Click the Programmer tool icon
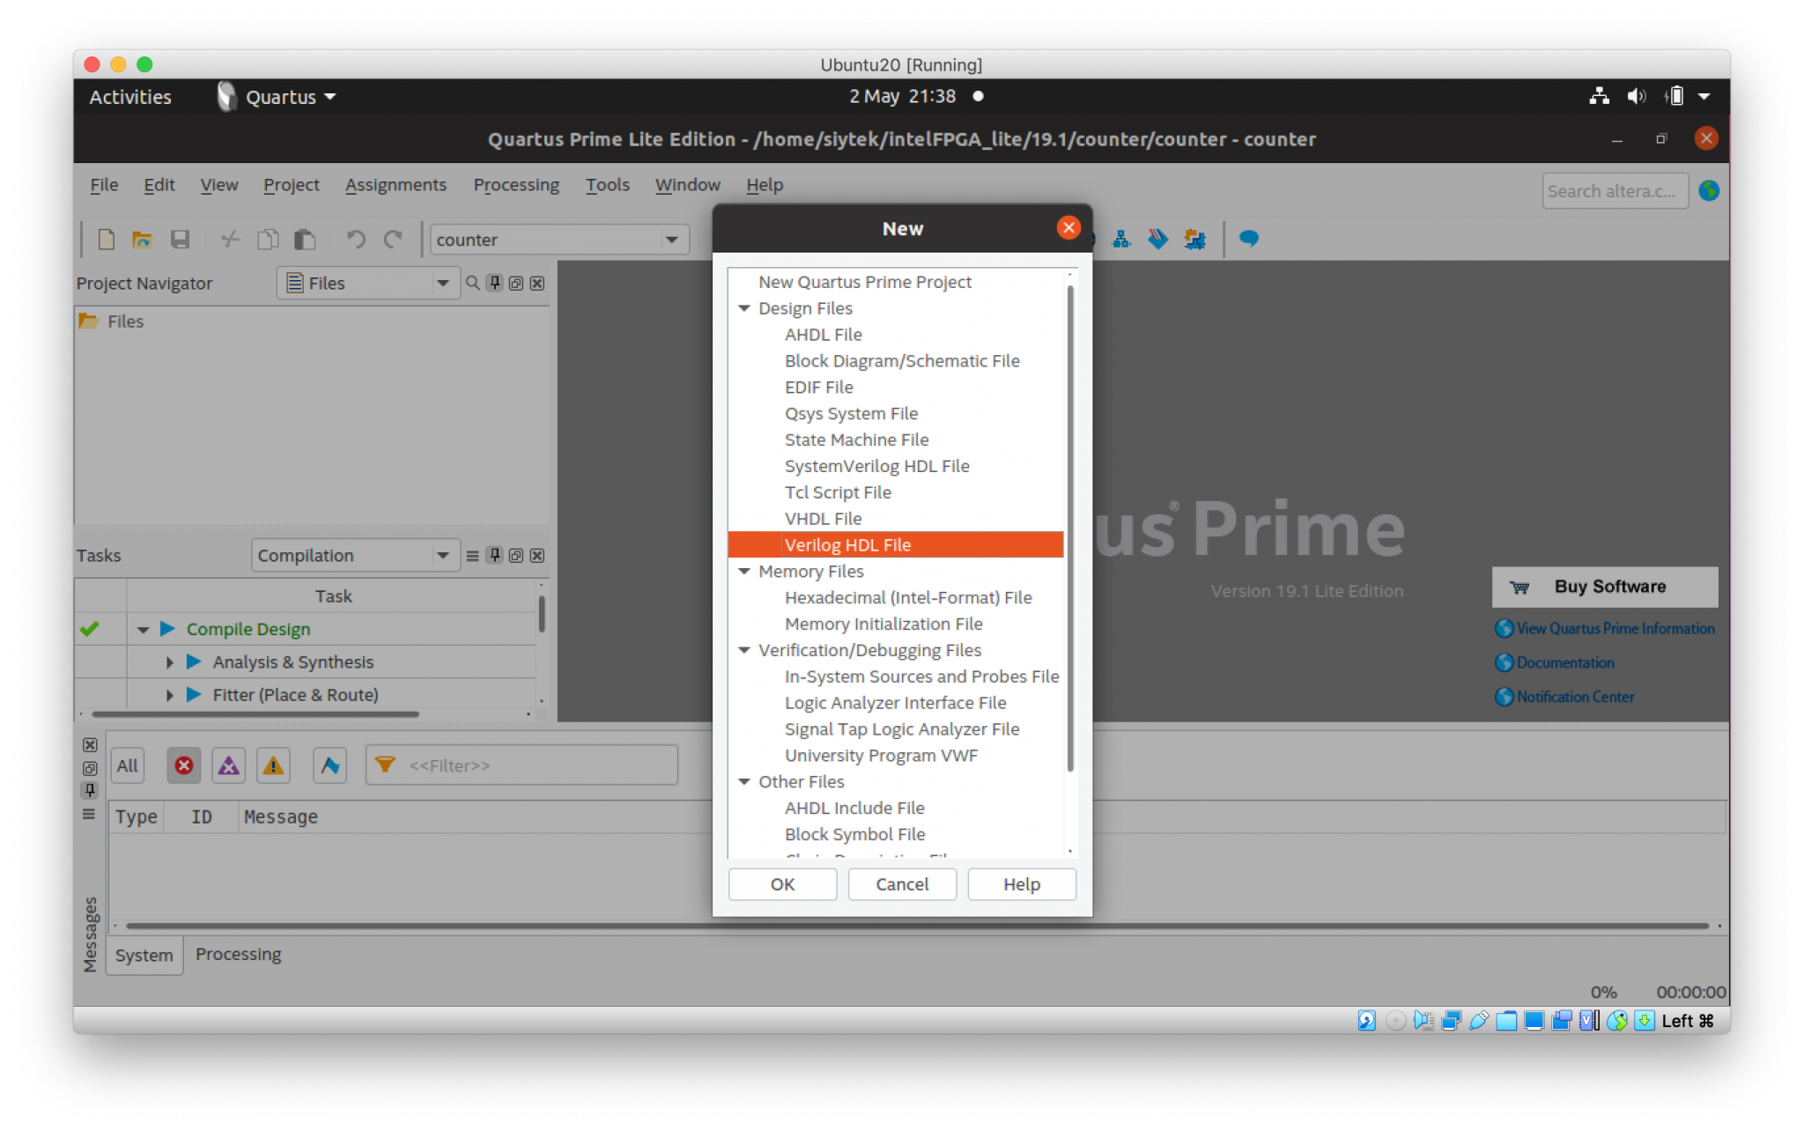 tap(1157, 239)
